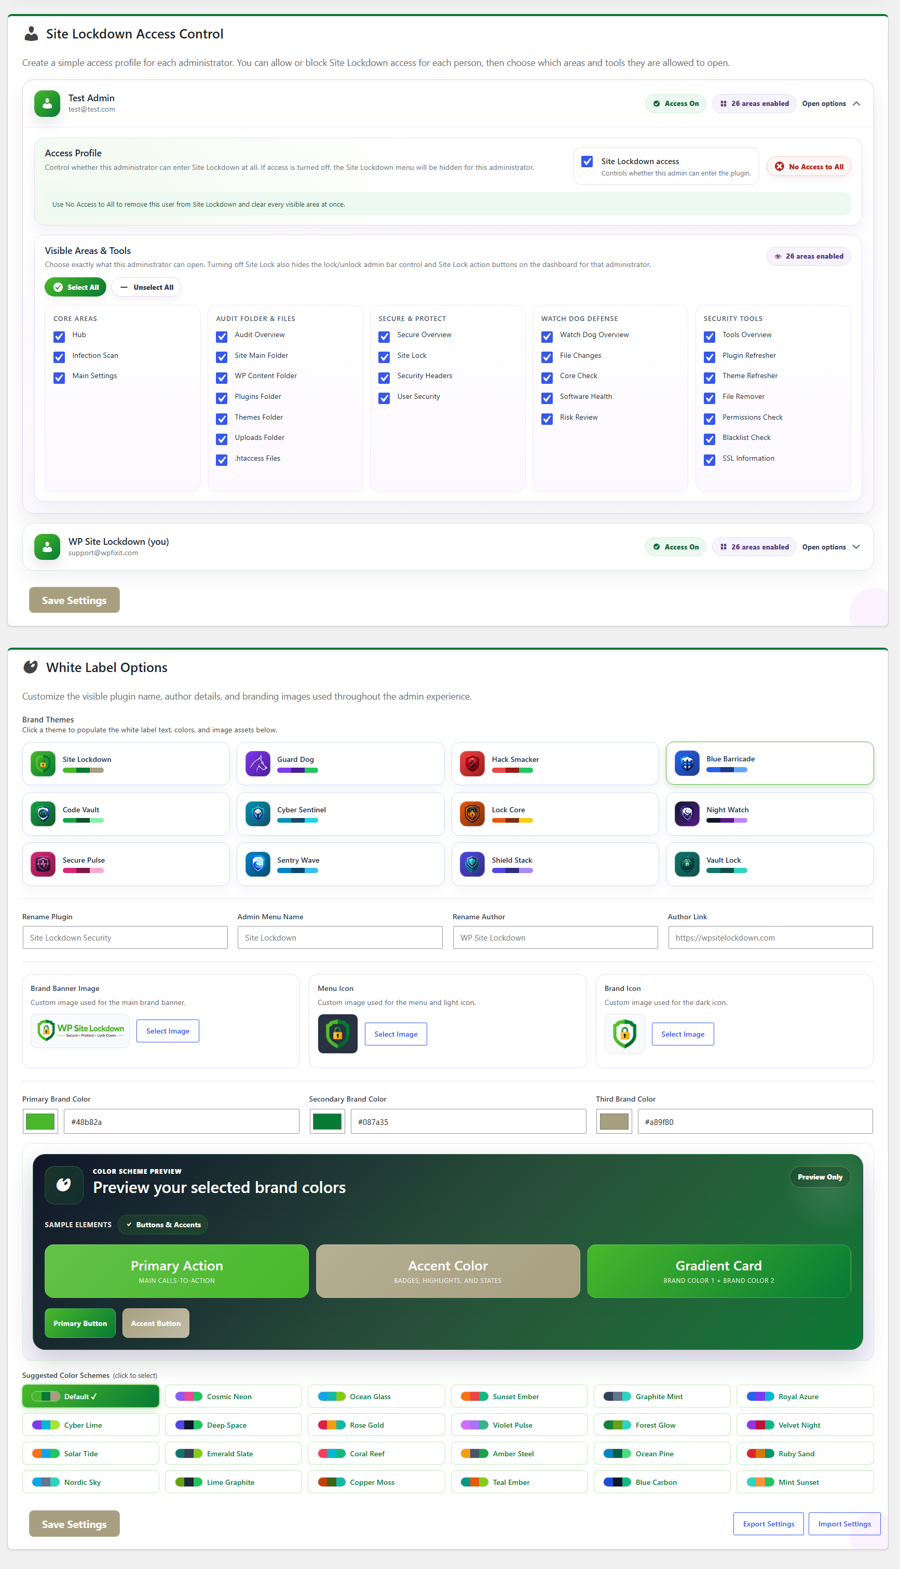Choose the Royal Azure color scheme
Viewport: 900px width, 1569px height.
tap(805, 1396)
